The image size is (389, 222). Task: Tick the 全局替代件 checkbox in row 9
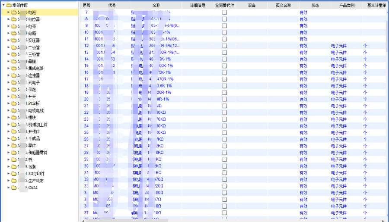point(224,25)
